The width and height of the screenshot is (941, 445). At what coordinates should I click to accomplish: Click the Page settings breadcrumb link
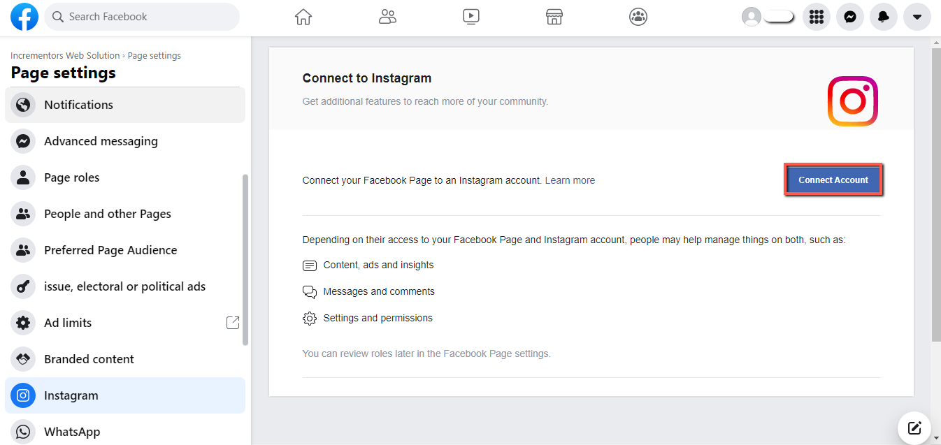tap(155, 56)
